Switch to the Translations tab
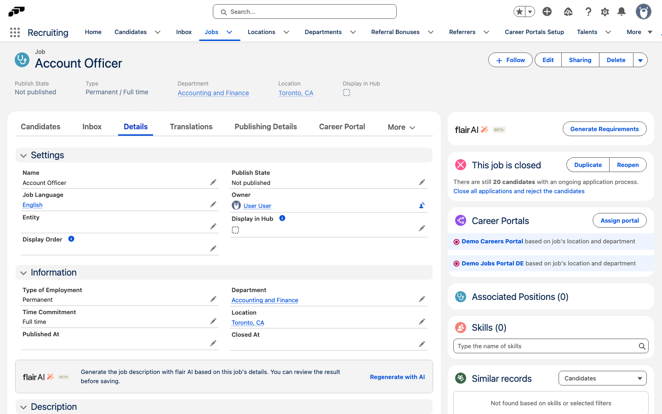 click(x=191, y=127)
